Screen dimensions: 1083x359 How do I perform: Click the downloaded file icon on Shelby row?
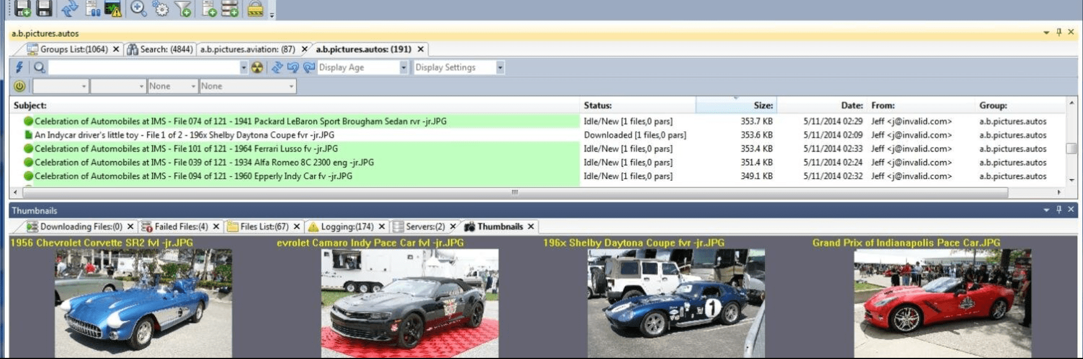coord(28,135)
